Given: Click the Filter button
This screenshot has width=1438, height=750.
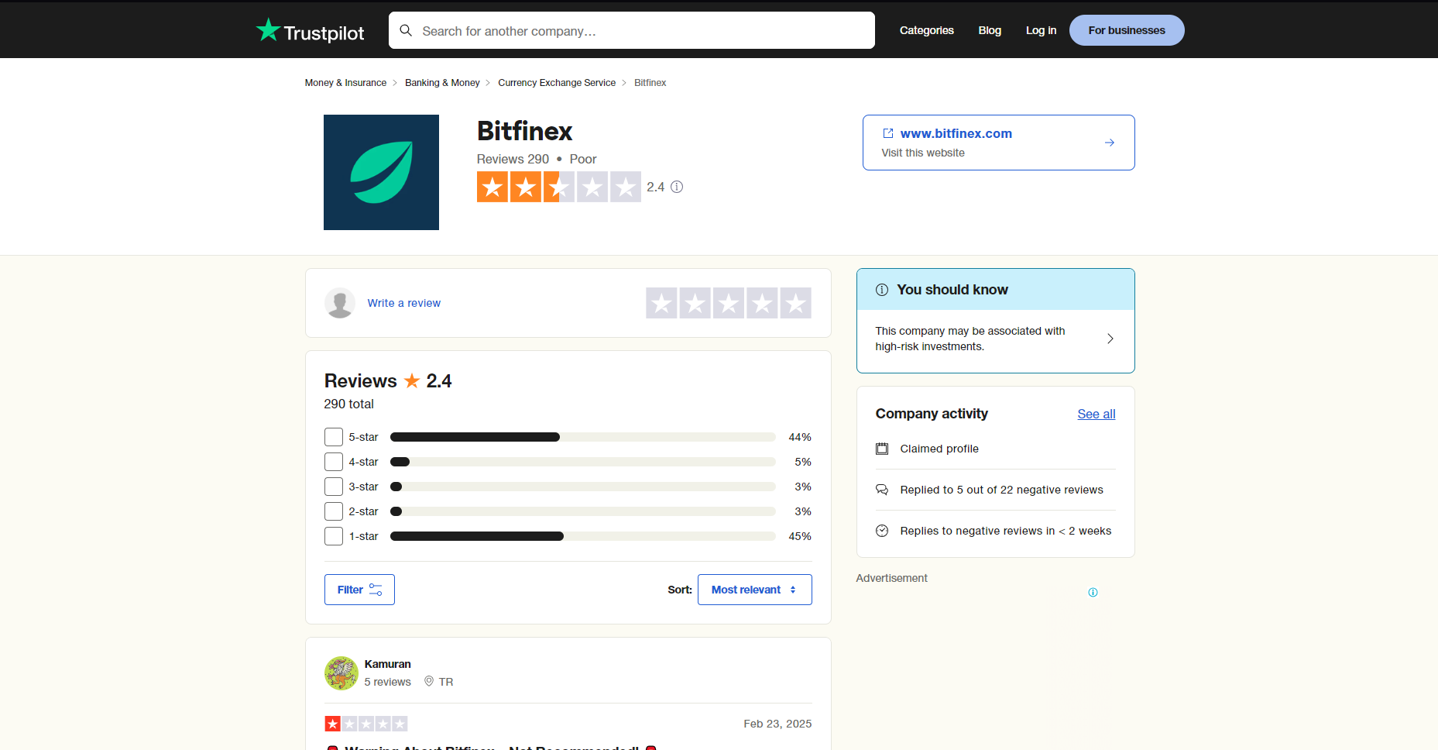Looking at the screenshot, I should click(x=359, y=590).
